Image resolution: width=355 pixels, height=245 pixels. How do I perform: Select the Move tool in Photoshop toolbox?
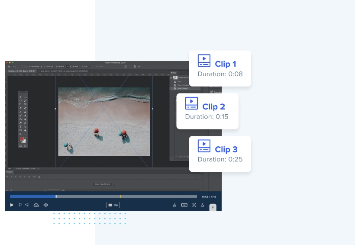20,97
